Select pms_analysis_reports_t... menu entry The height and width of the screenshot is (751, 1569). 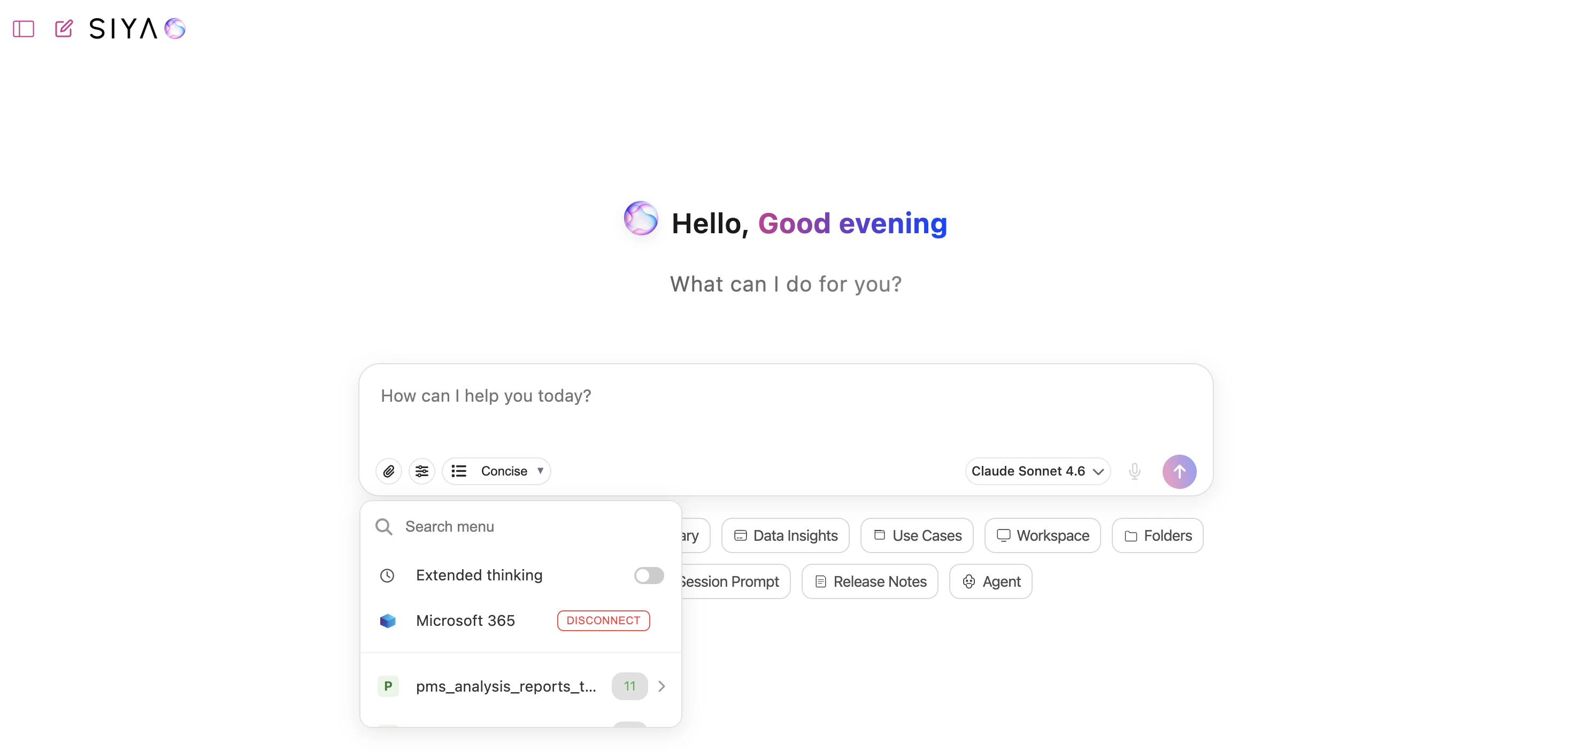click(x=505, y=686)
